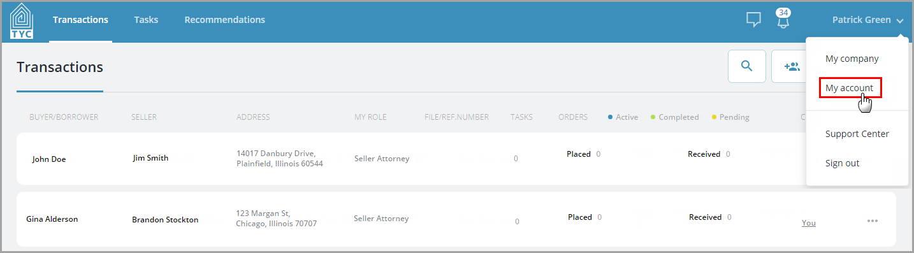Open Support Center from the menu

click(857, 134)
